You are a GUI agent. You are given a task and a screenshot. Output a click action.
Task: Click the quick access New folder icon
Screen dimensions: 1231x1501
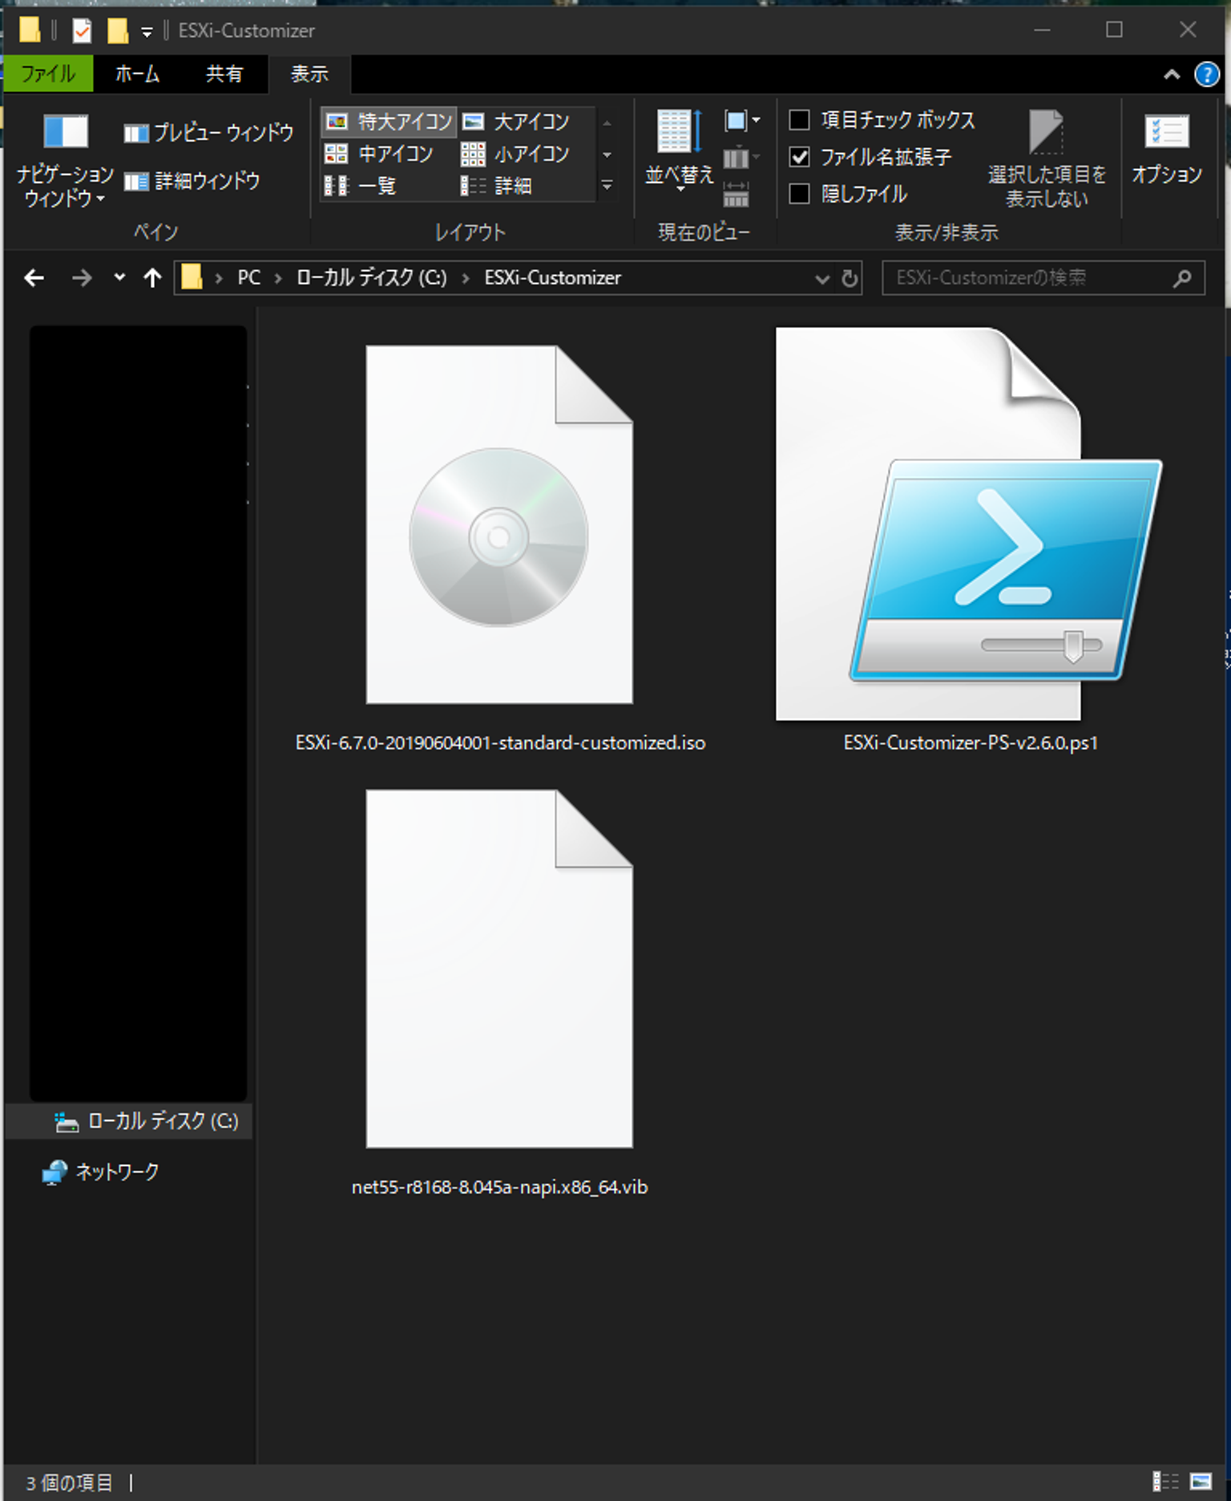[118, 30]
